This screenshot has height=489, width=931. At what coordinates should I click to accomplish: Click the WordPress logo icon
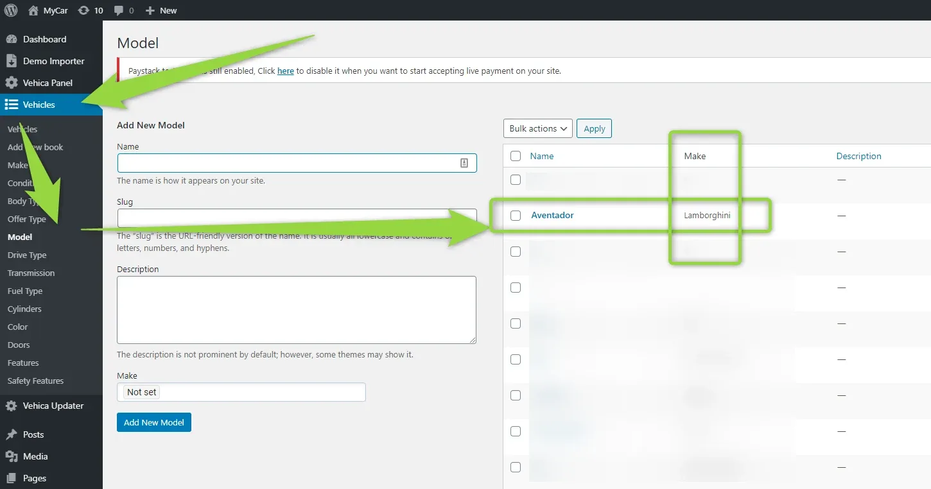(11, 10)
